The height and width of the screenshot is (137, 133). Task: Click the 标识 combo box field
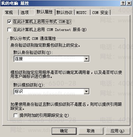click(x=52, y=91)
